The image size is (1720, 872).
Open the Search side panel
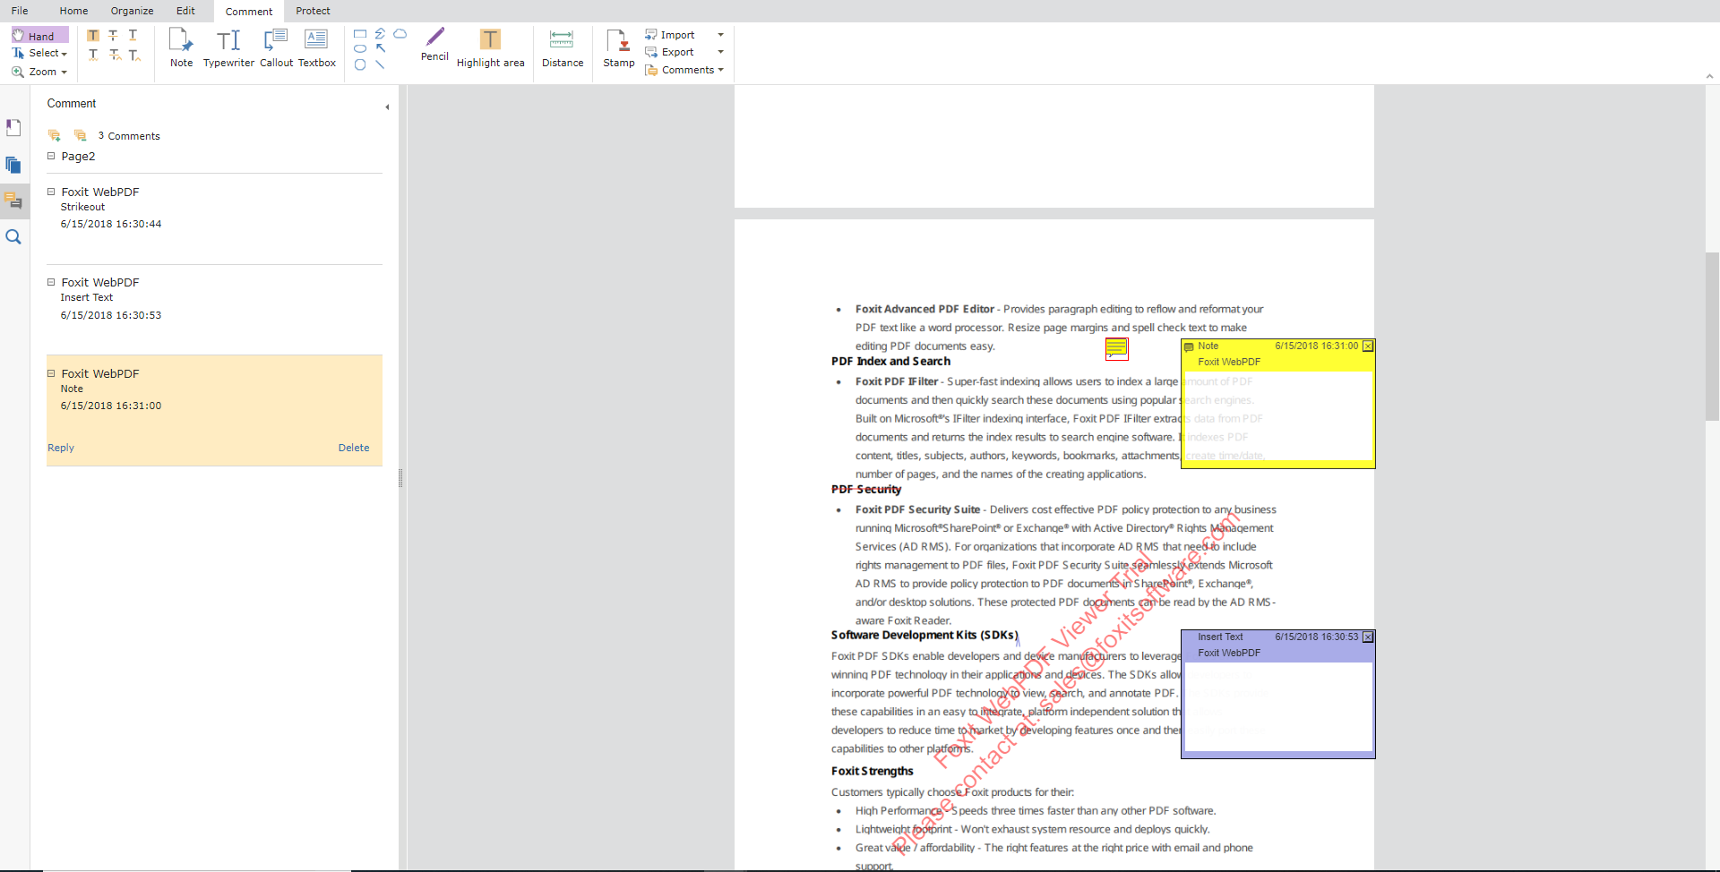coord(13,237)
